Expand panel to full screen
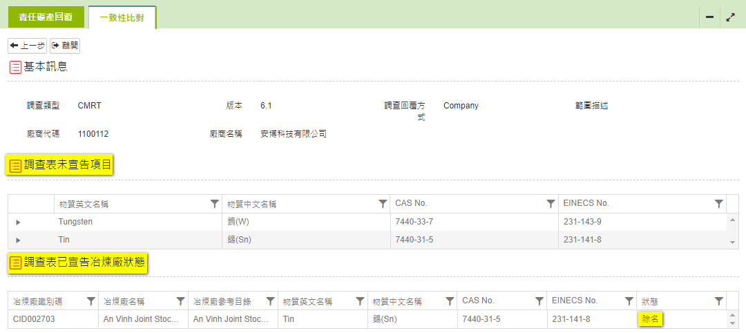The height and width of the screenshot is (333, 746). tap(731, 17)
